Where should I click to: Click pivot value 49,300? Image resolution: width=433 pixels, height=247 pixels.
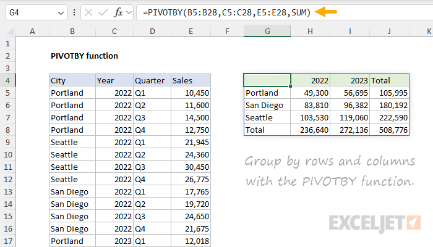(311, 93)
